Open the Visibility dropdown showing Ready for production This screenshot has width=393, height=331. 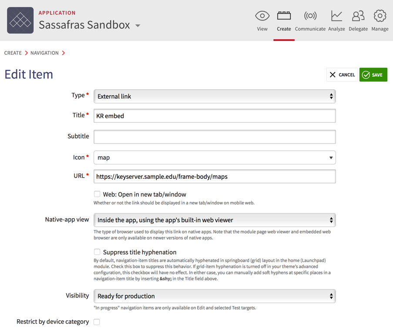215,296
